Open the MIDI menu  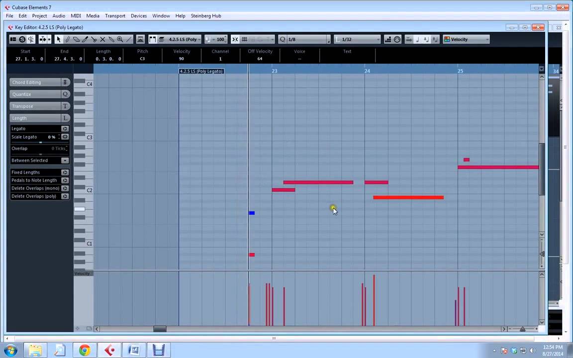pyautogui.click(x=76, y=16)
